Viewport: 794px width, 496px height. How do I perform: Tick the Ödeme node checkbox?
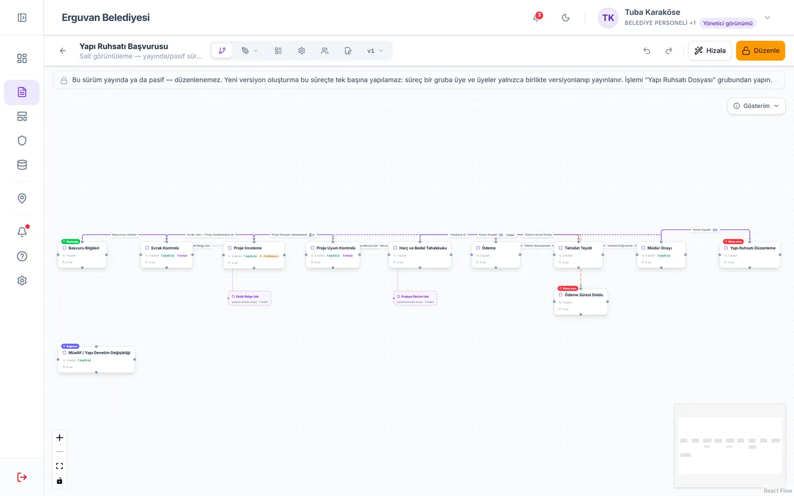tap(478, 248)
